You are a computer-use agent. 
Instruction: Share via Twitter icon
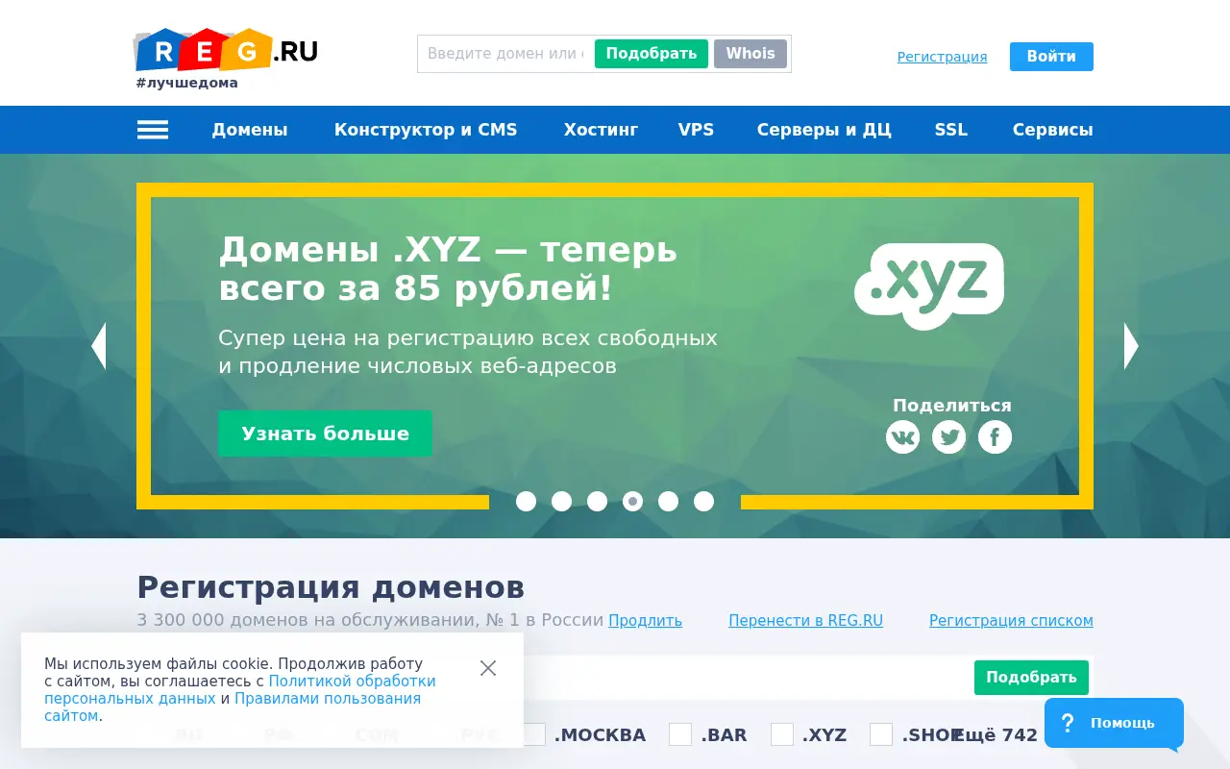pos(948,437)
